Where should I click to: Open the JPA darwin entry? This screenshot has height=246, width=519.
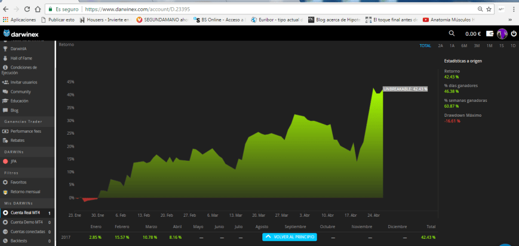(x=14, y=161)
